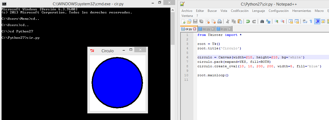329x120 pixels.
Task: Close the rec.py tab
Action: pos(213,29)
